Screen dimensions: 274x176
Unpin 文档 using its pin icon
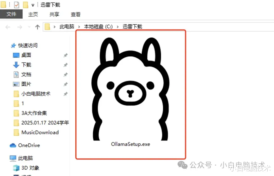pos(65,74)
